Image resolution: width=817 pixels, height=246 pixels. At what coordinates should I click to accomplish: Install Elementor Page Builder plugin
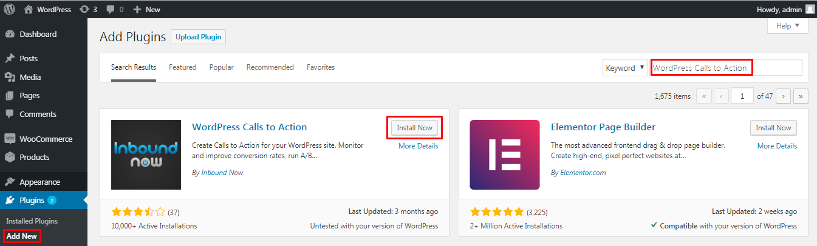(773, 128)
